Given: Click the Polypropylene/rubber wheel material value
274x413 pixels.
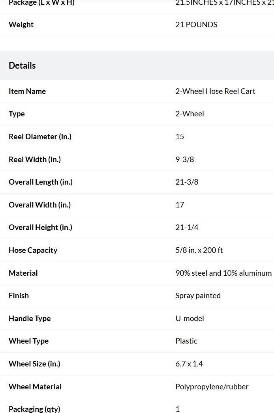Looking at the screenshot, I should coord(212,387).
